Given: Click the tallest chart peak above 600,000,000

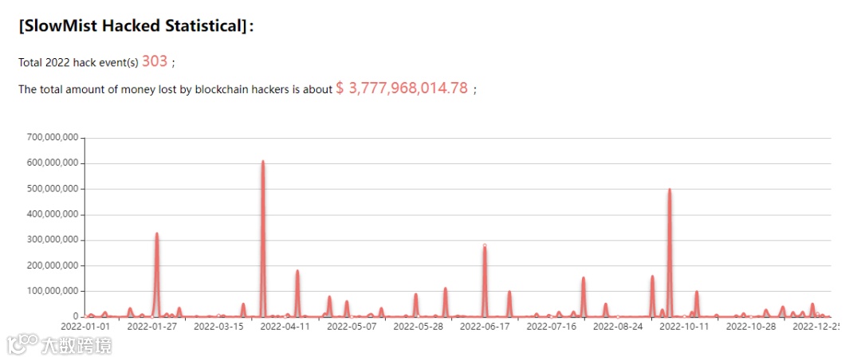Looking at the screenshot, I should pyautogui.click(x=263, y=161).
